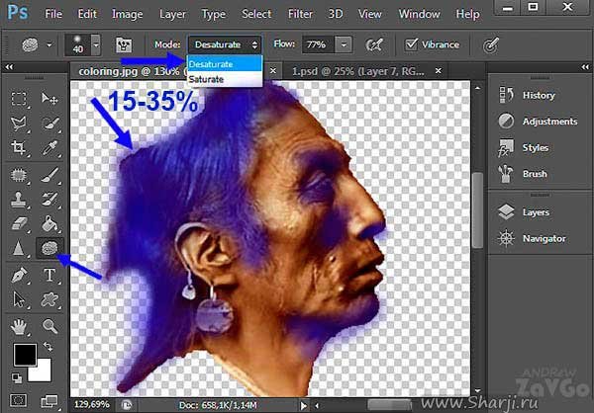Enable airbrush-style build-up effect

pos(375,45)
